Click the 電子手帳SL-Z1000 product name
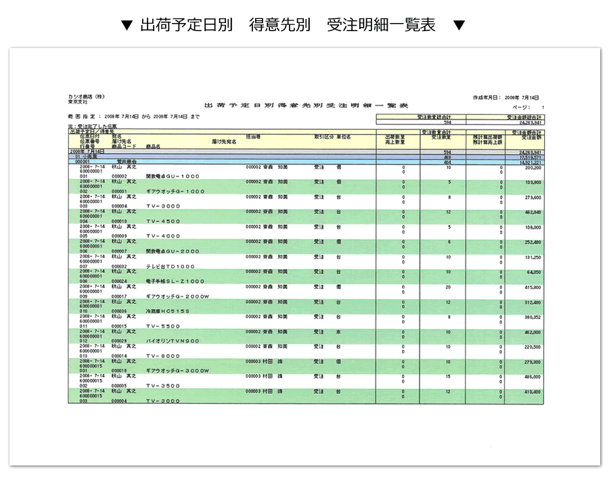Viewport: 609px width, 477px height. (x=175, y=281)
